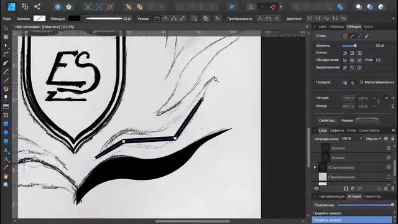Select the Pencil tool
Viewport: 398px width, 224px height.
pos(6,72)
